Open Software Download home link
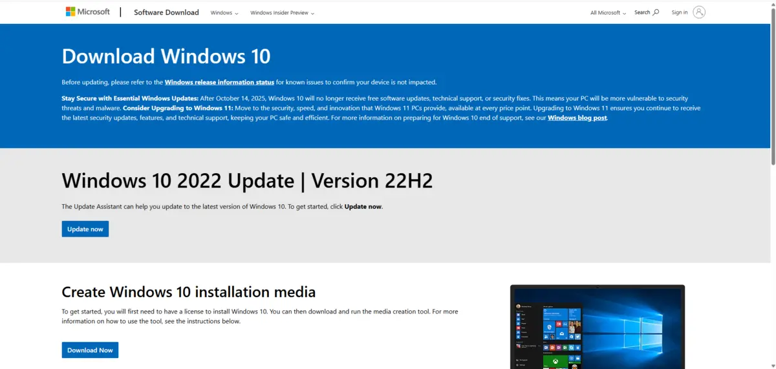The height and width of the screenshot is (369, 776). point(166,12)
